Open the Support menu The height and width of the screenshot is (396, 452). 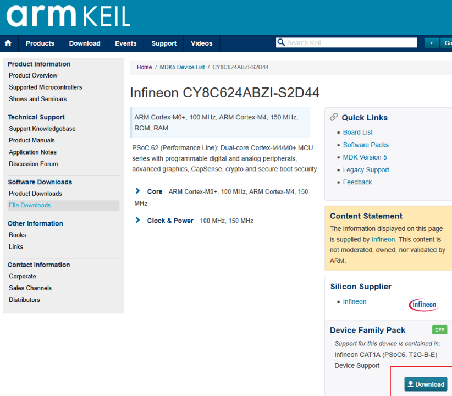click(164, 43)
